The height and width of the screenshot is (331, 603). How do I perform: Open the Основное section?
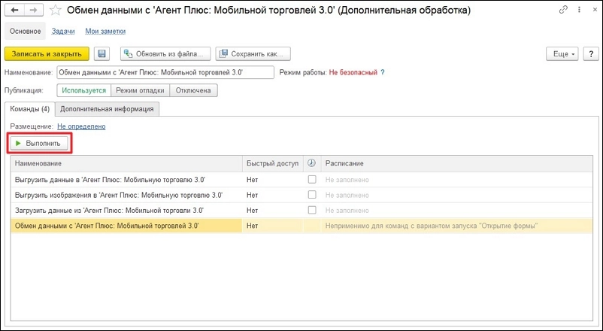[x=25, y=31]
